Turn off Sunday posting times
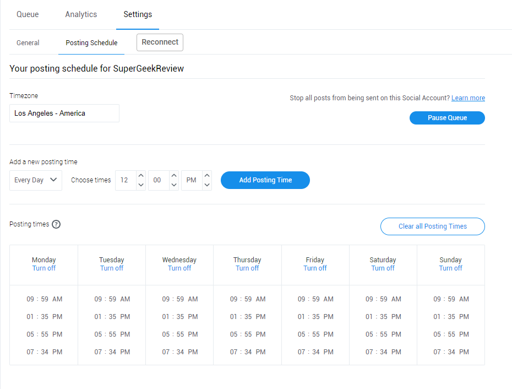 [x=450, y=268]
